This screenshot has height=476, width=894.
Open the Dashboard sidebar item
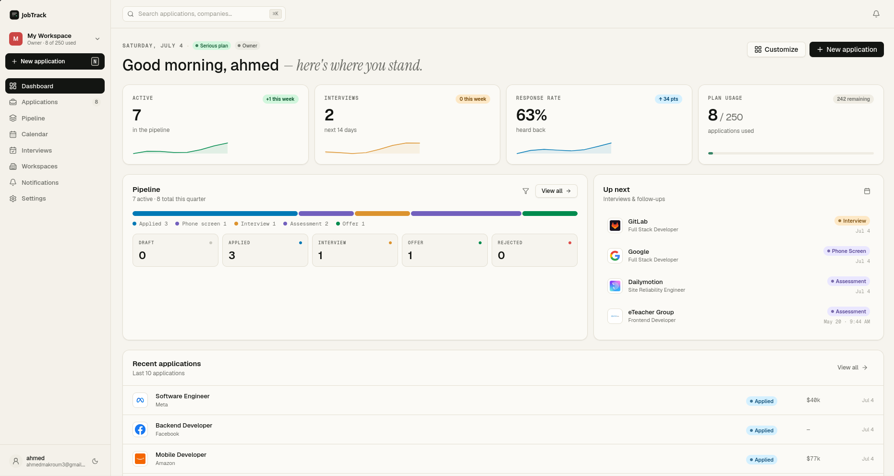(55, 86)
